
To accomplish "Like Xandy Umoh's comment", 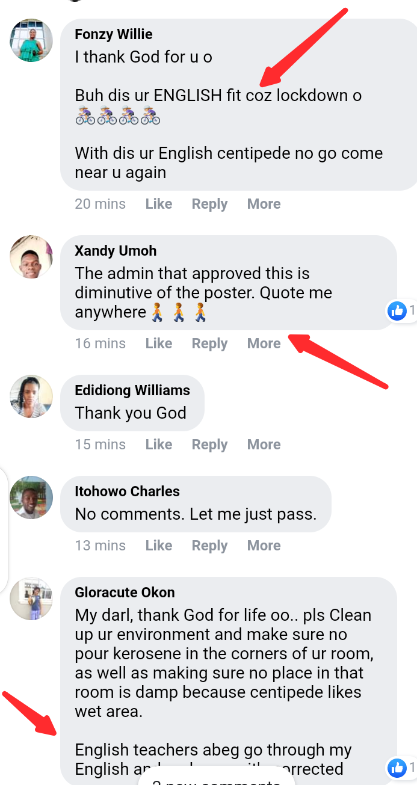I will tap(159, 343).
